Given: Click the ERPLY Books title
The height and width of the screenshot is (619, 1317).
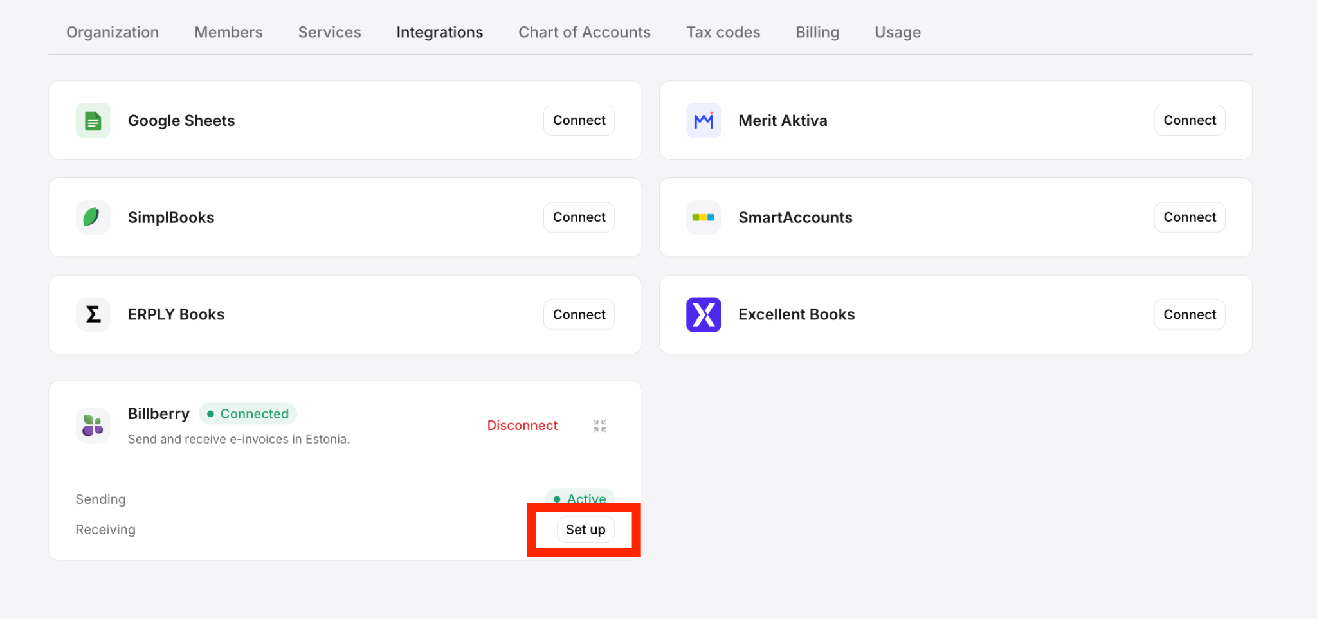Looking at the screenshot, I should [x=176, y=314].
